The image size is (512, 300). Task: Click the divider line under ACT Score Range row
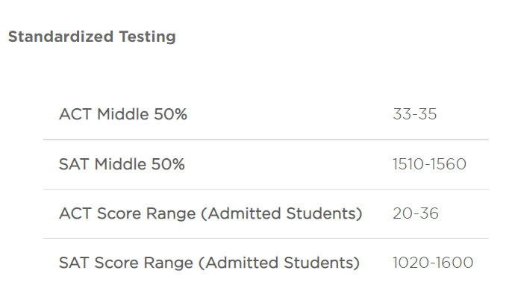coord(266,238)
